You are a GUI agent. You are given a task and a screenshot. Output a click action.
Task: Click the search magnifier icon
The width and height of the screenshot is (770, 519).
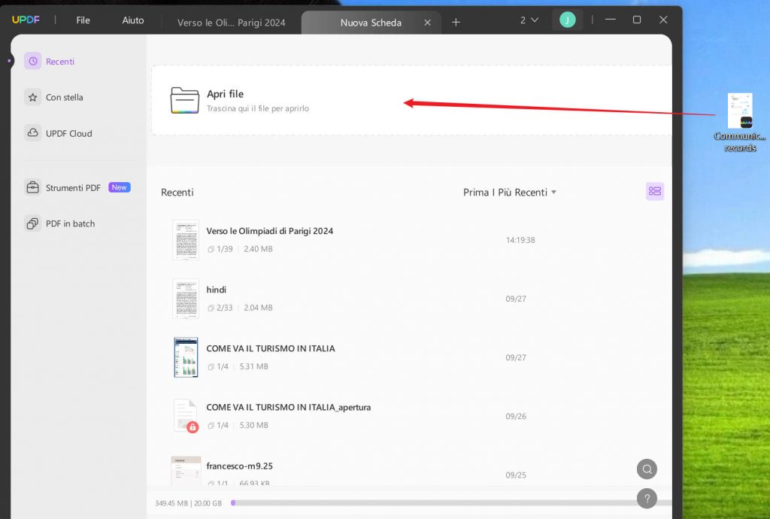[x=647, y=469]
